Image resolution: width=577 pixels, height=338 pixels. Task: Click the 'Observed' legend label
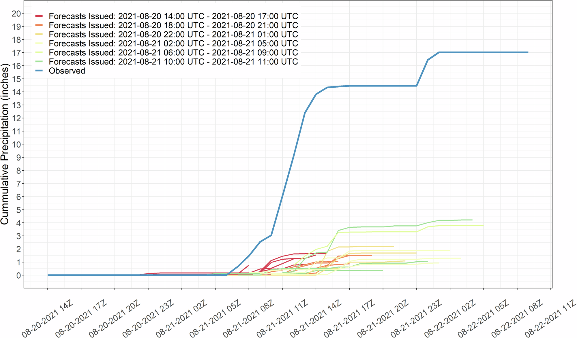[x=67, y=71]
